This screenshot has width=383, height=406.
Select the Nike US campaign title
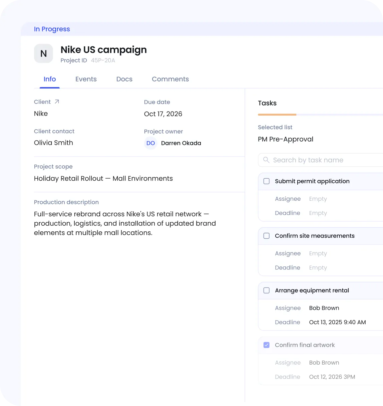[104, 50]
